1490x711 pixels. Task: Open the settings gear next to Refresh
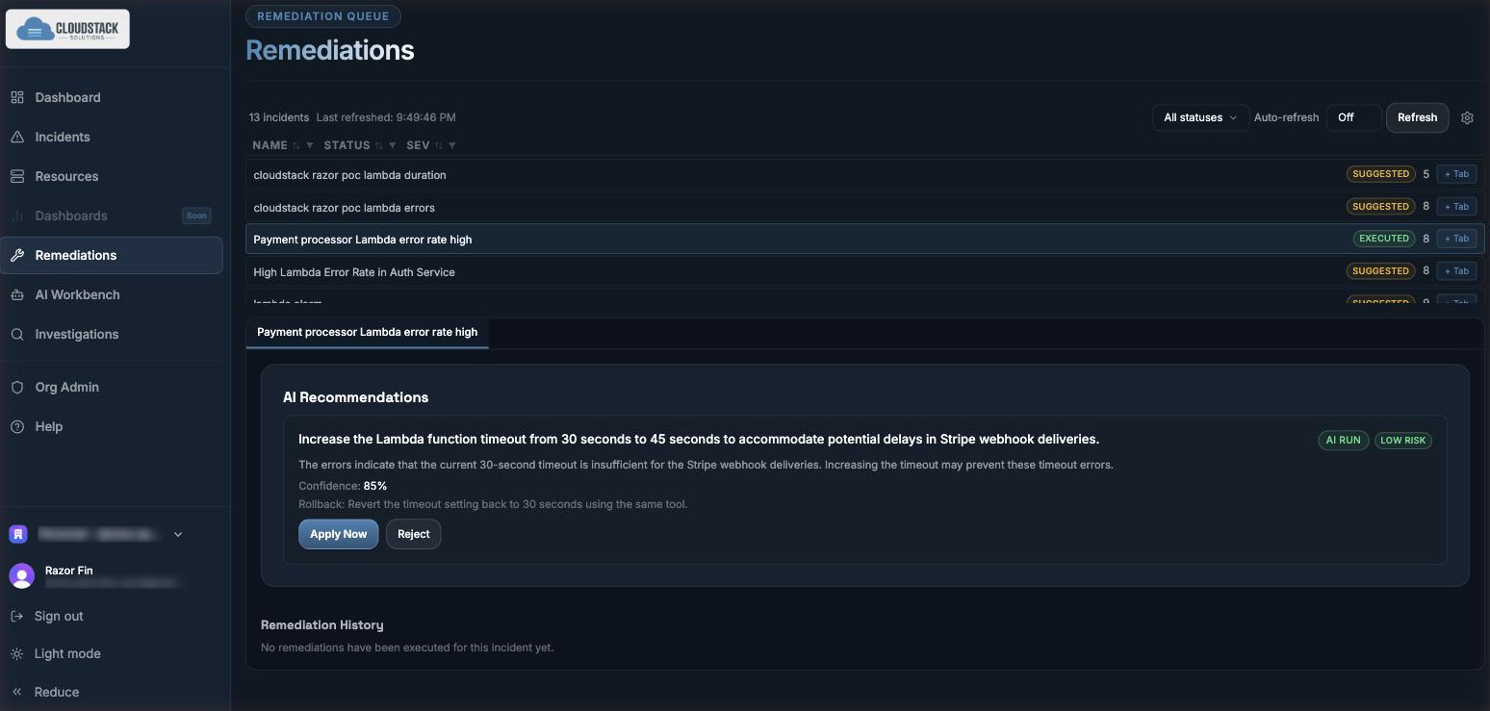tap(1467, 117)
